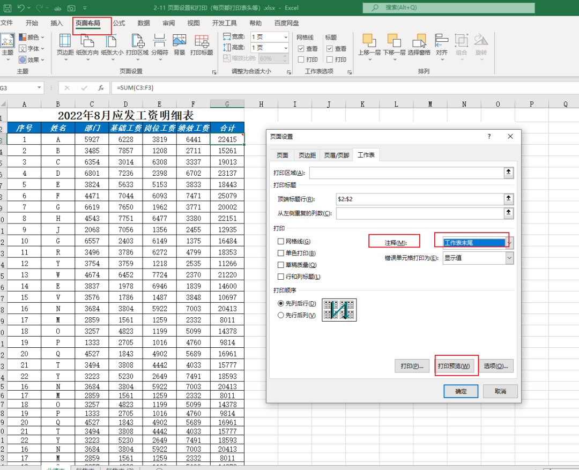
Task: Click the Save icon in title bar
Action: click(x=7, y=8)
